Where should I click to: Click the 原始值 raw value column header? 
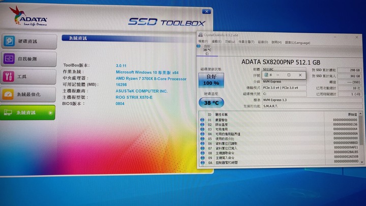click(352, 114)
